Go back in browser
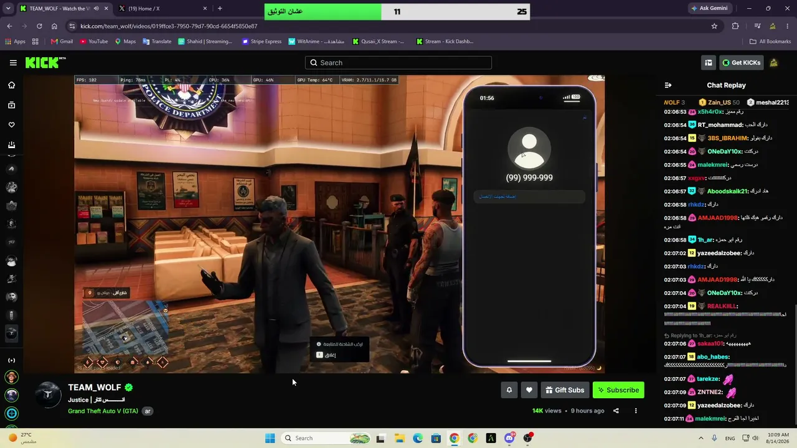 (9, 26)
